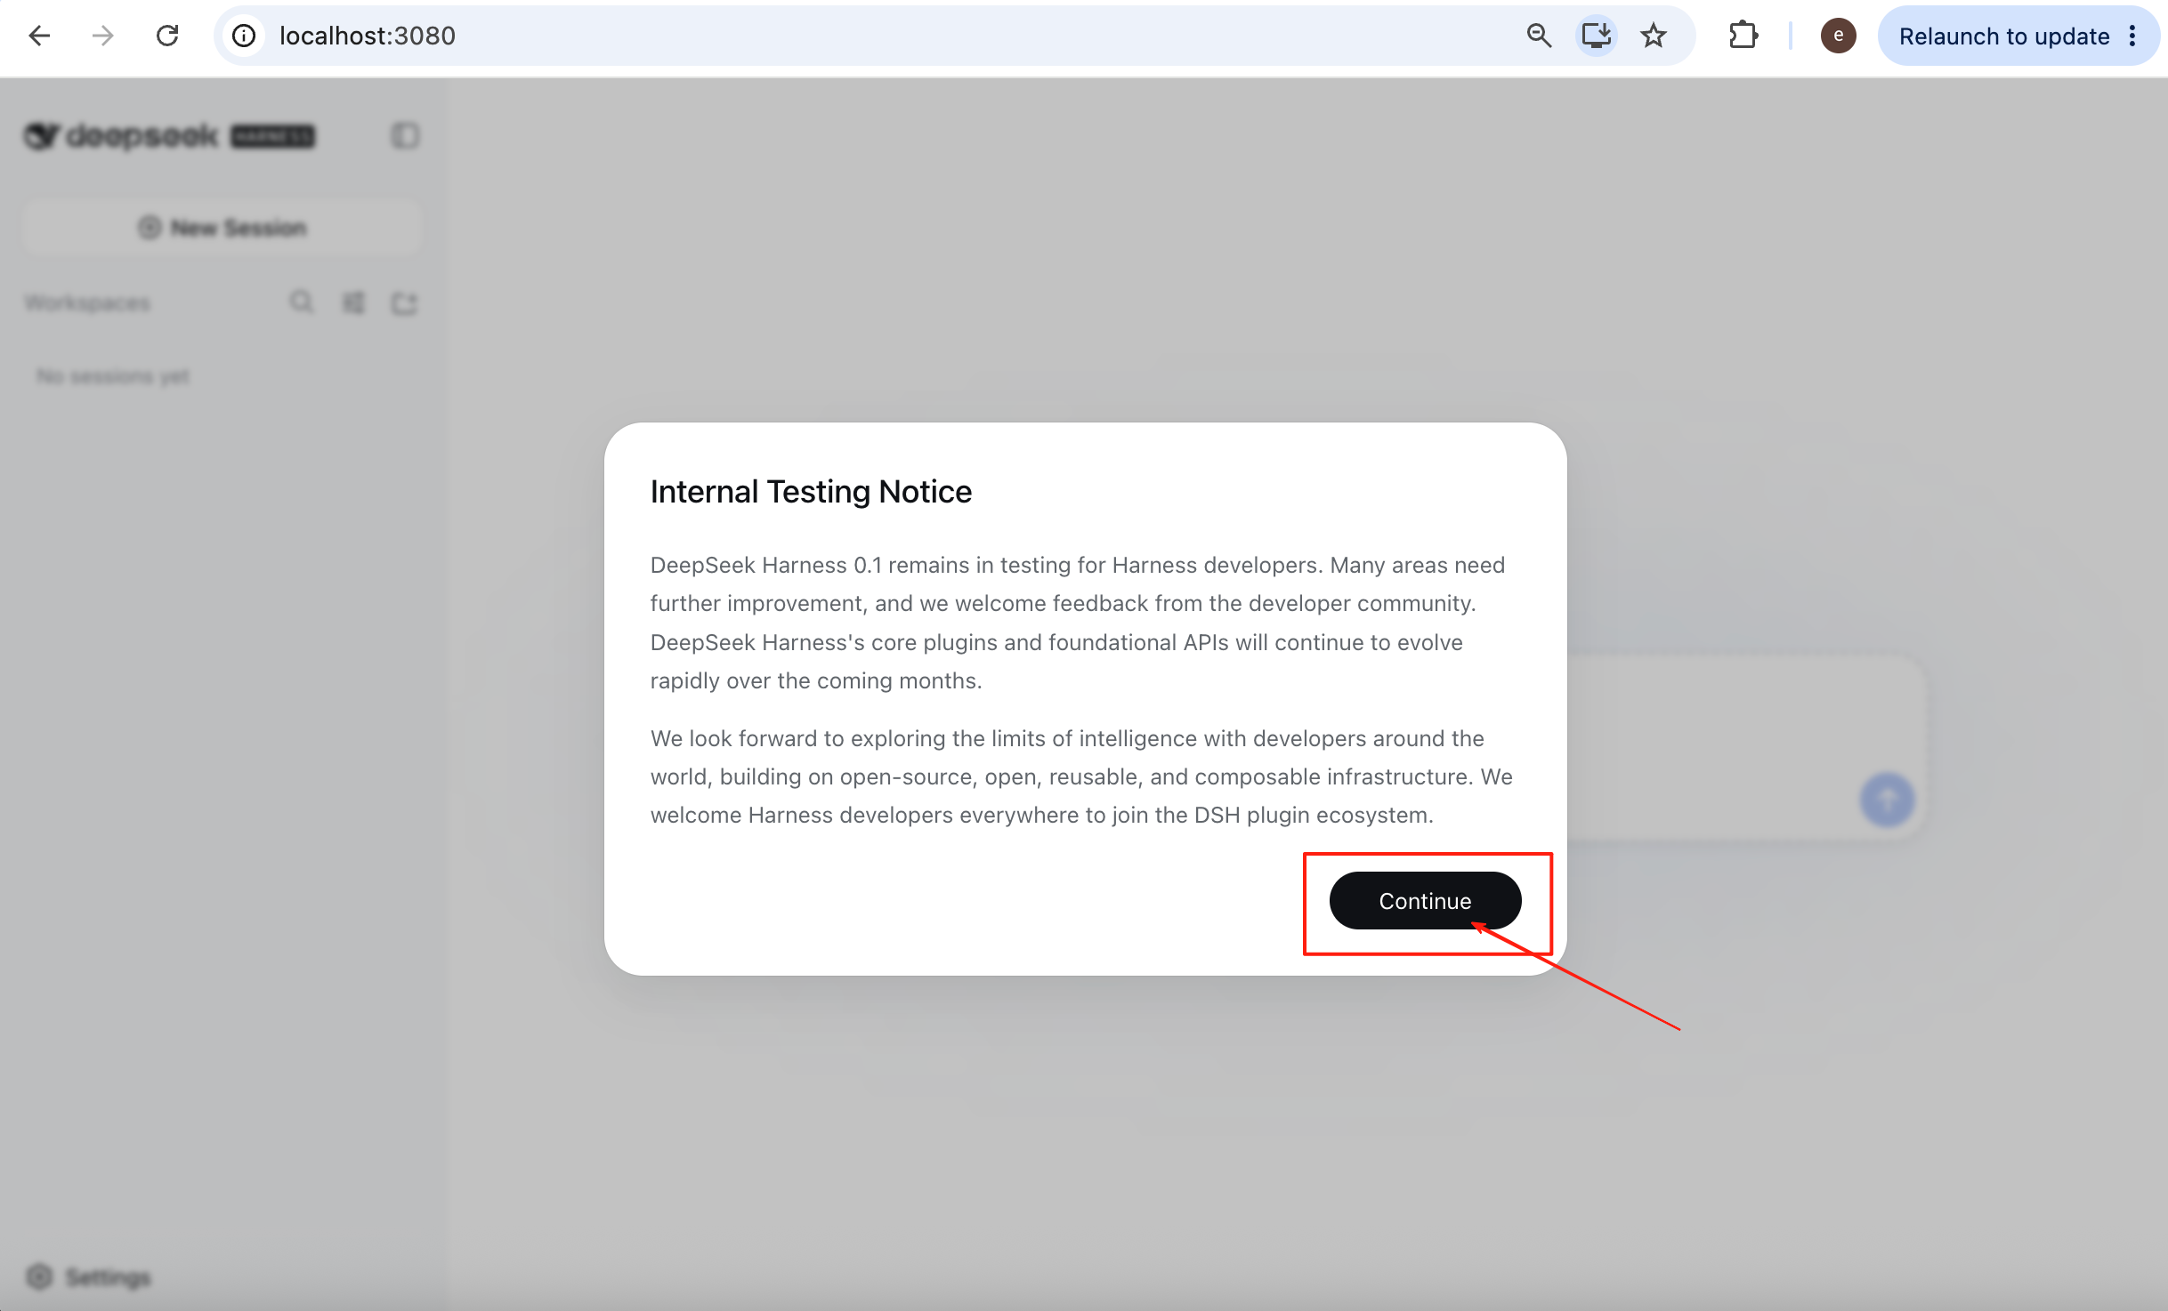Open the profile avatar labeled e
This screenshot has height=1311, width=2168.
point(1838,36)
